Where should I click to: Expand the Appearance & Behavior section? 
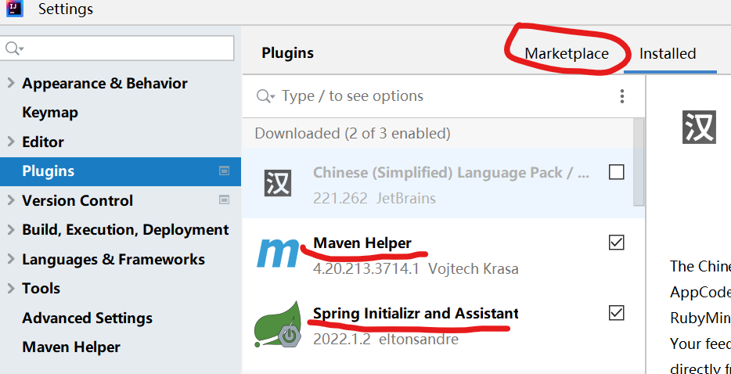11,83
